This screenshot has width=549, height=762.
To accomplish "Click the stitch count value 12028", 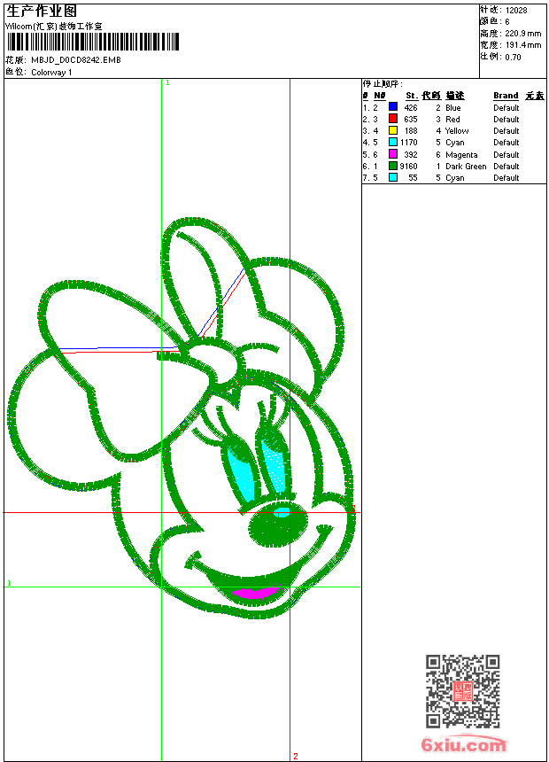I will tap(516, 11).
